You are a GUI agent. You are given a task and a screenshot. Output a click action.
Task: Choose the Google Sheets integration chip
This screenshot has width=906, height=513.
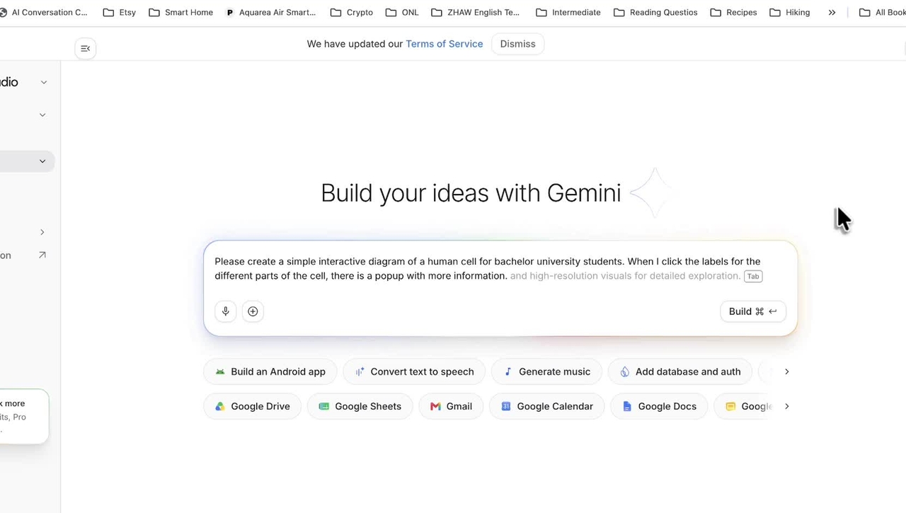click(360, 406)
